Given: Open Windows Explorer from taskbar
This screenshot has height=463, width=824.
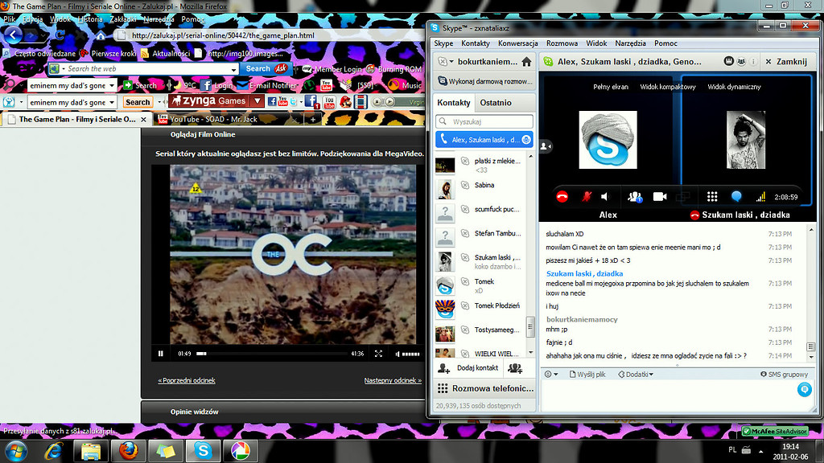Looking at the screenshot, I should [x=91, y=451].
